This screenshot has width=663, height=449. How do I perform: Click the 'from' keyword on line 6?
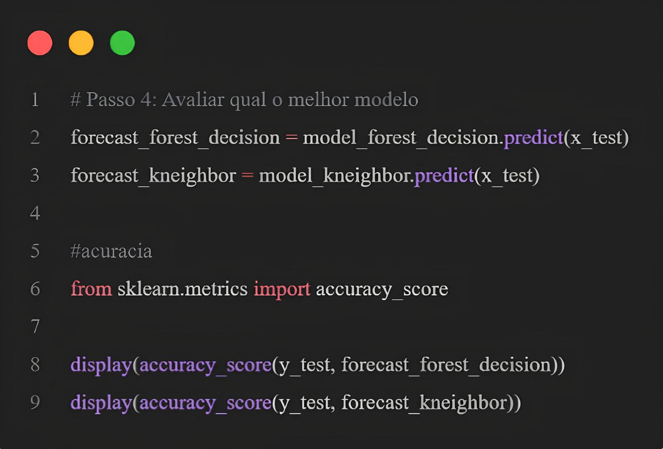(91, 289)
